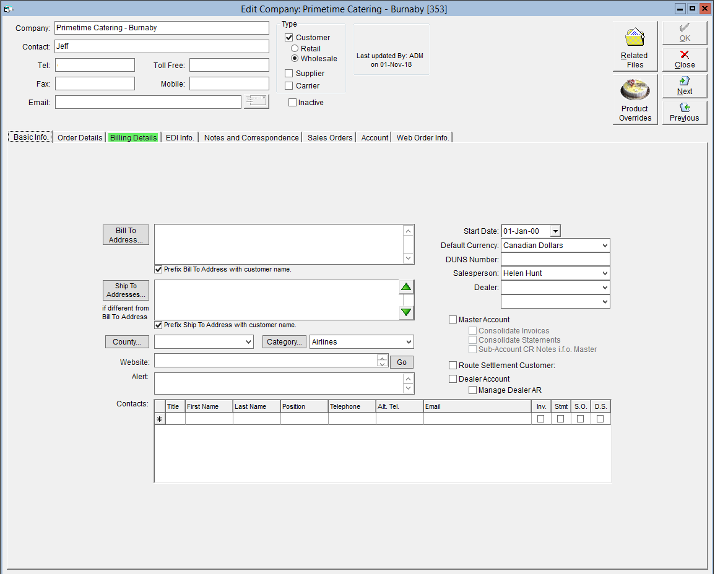Select the Retail radio option
The height and width of the screenshot is (574, 715).
click(295, 48)
